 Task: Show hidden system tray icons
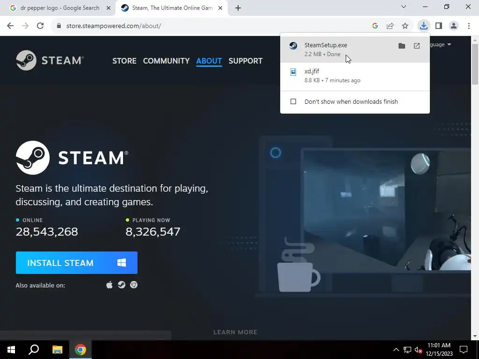pos(396,350)
